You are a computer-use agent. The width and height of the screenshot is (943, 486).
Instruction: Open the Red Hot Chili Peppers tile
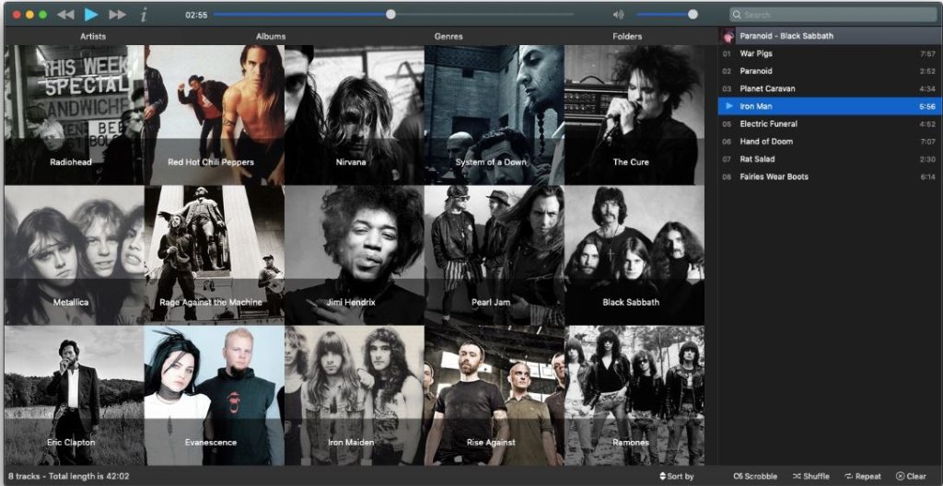[214, 115]
